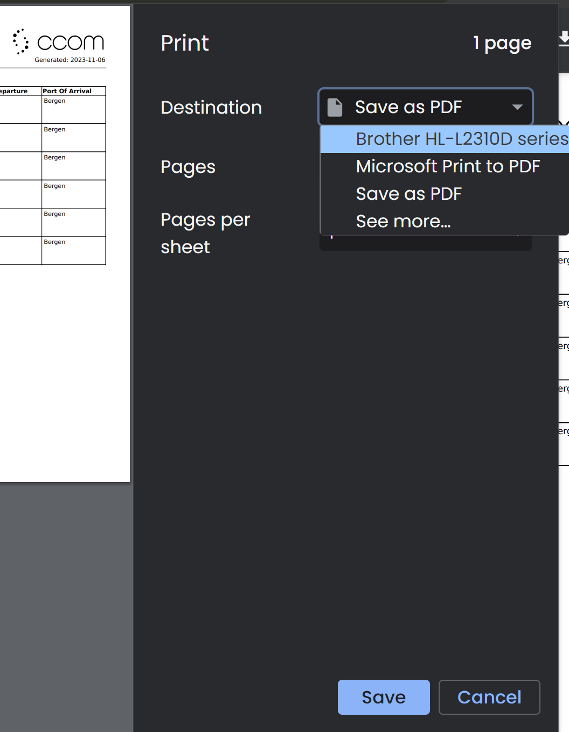Select Save as PDF from the list
Screen dimensions: 569x732
(445, 194)
